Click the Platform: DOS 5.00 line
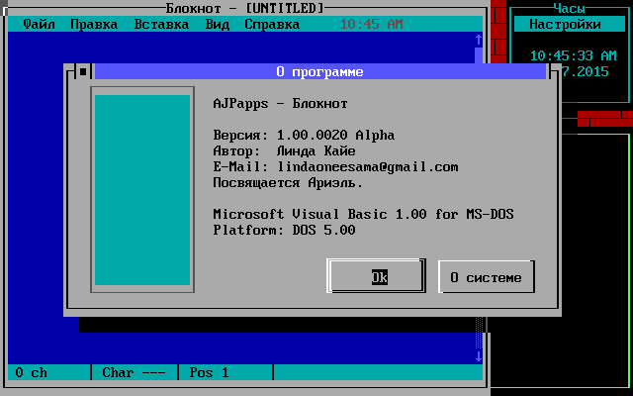 click(x=284, y=230)
